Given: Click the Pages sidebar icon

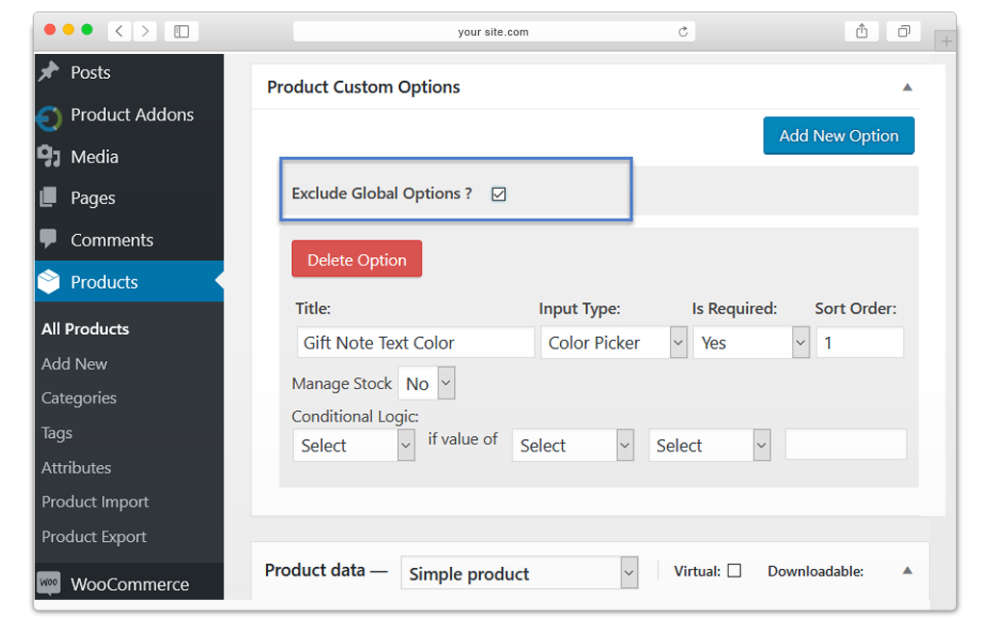Looking at the screenshot, I should click(x=48, y=197).
